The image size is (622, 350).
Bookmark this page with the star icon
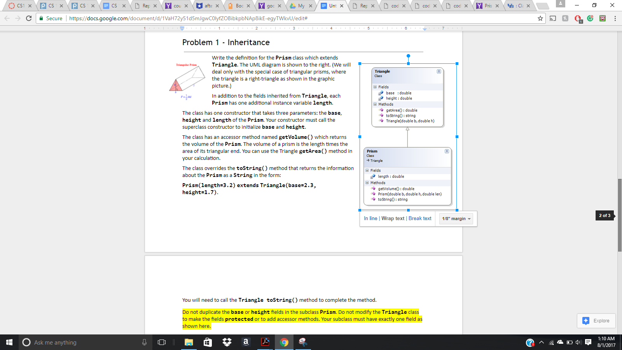540,18
